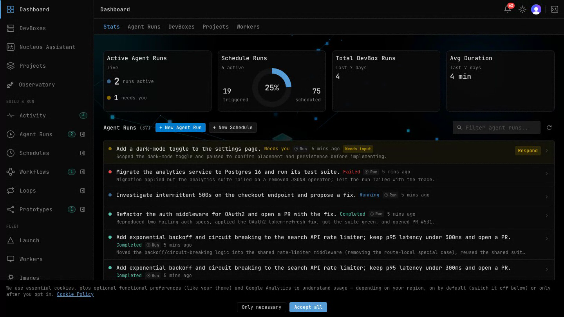Viewport: 564px width, 317px height.
Task: Expand the Postgres 16 migration run chevron
Action: pyautogui.click(x=547, y=174)
